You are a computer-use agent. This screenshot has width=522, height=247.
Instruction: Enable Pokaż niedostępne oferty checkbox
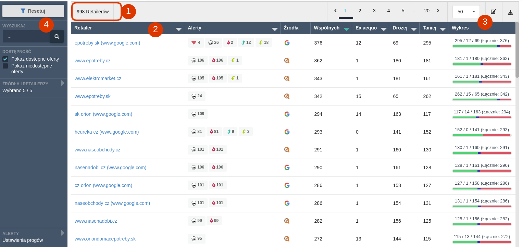[5, 66]
